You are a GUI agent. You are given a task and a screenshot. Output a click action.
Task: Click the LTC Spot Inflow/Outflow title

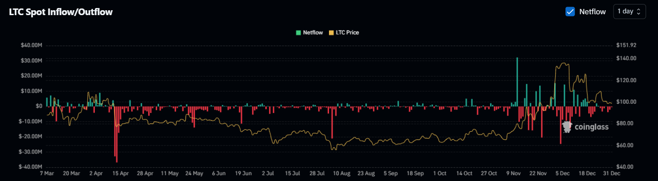click(61, 12)
